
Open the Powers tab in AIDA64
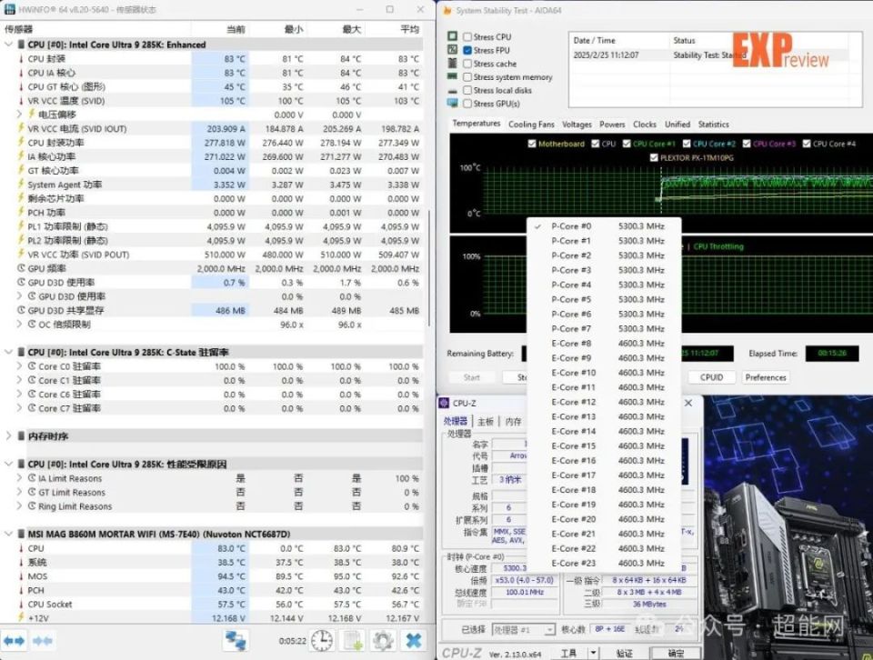[x=612, y=125]
